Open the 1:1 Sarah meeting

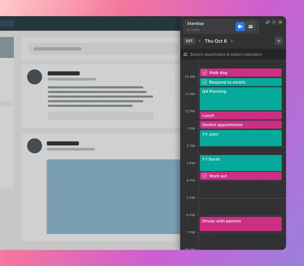coord(241,163)
